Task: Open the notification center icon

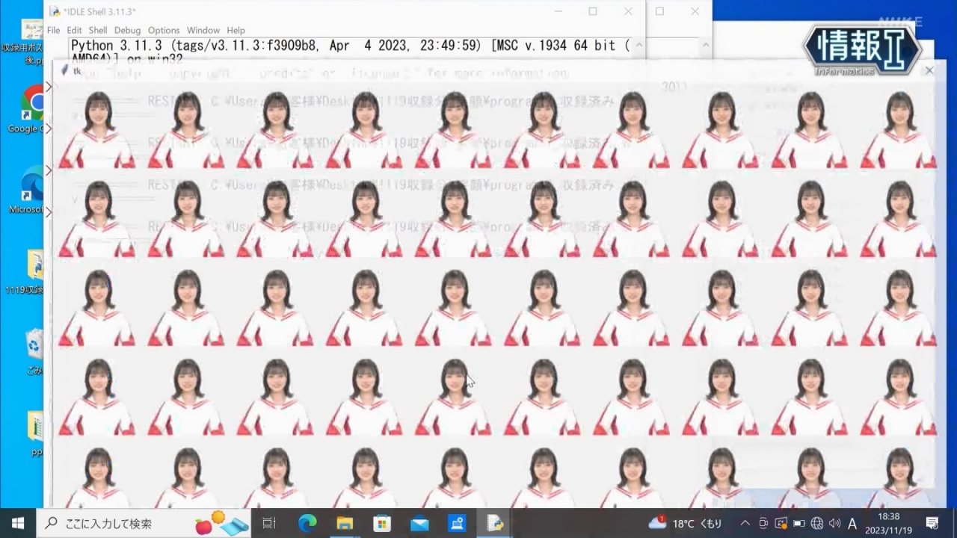Action: (932, 523)
